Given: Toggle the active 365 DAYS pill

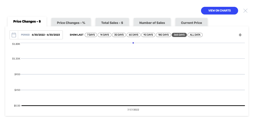Looking at the screenshot, I should click(179, 35).
